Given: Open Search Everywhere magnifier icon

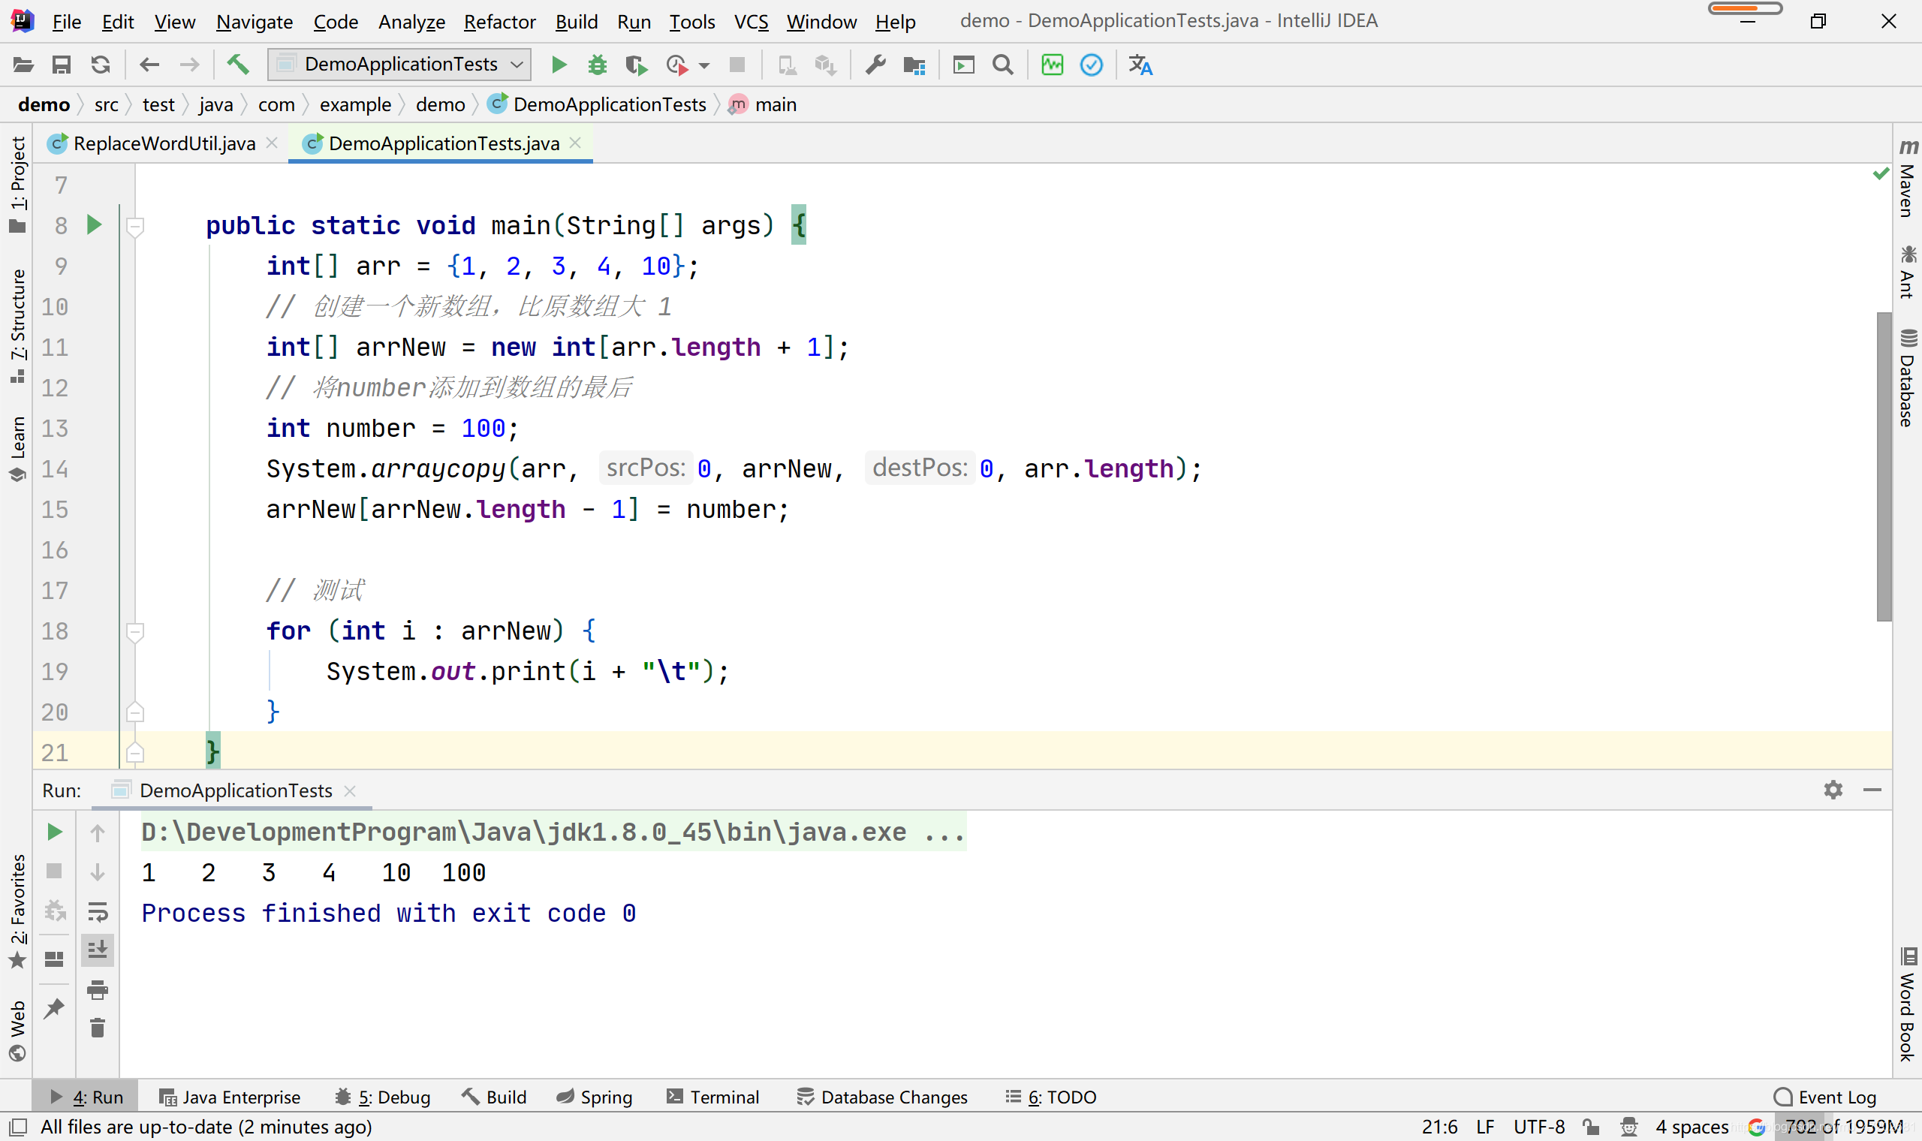Looking at the screenshot, I should [x=1002, y=65].
